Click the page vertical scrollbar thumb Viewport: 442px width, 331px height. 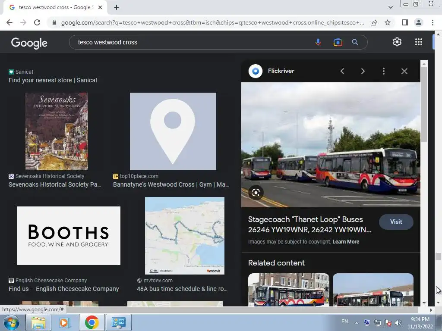pyautogui.click(x=438, y=257)
